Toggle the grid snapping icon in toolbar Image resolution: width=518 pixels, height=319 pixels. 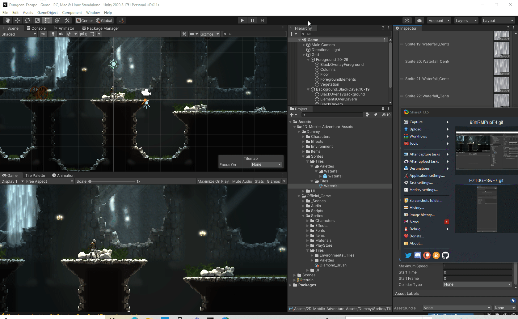121,20
